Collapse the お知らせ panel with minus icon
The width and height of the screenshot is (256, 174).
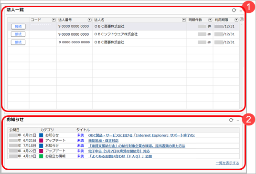click(x=238, y=121)
